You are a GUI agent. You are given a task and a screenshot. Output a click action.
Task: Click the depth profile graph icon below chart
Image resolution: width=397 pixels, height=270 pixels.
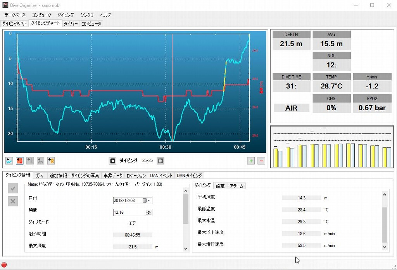pos(9,161)
